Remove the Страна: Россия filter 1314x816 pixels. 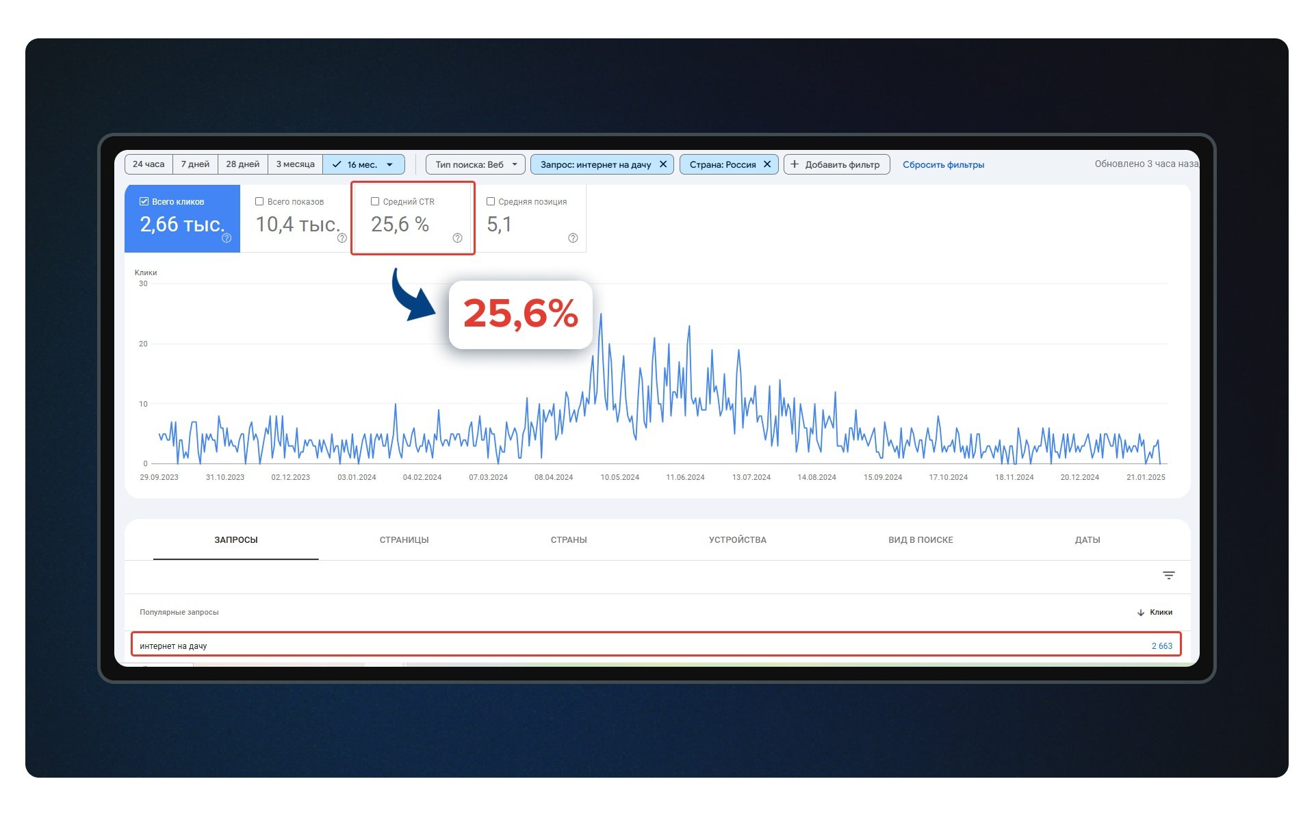[x=767, y=164]
